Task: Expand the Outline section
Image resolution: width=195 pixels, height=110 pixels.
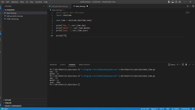Action: [8, 100]
